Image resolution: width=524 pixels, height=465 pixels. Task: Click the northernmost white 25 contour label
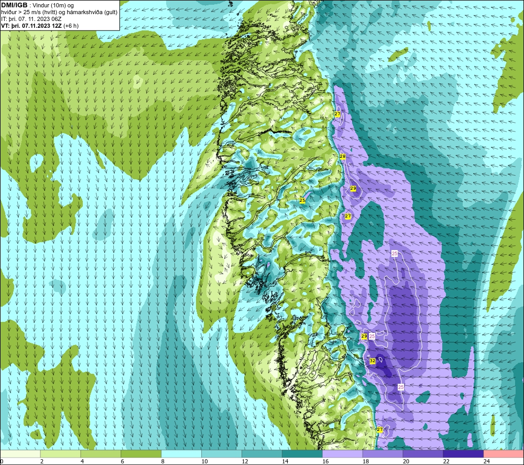[x=395, y=253]
